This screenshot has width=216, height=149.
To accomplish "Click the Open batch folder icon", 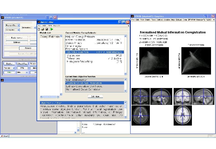I will tap(43, 29).
